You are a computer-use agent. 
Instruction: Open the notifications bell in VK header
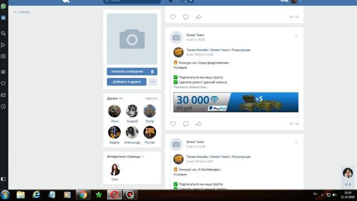click(171, 1)
